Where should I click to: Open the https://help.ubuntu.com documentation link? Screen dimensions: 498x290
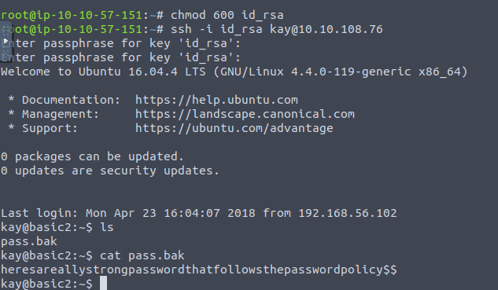pyautogui.click(x=216, y=100)
